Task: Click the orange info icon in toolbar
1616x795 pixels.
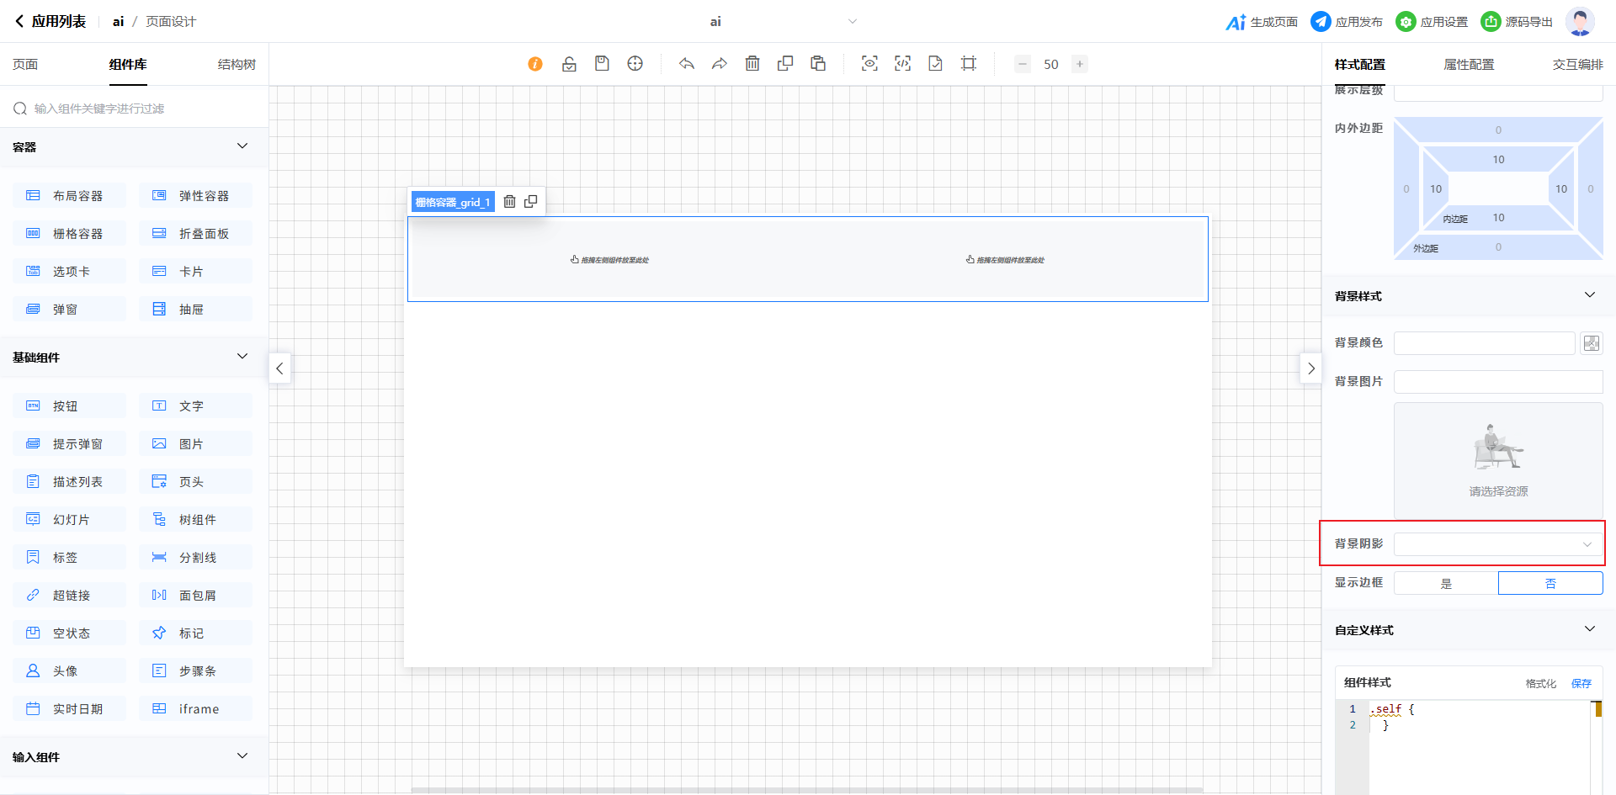Action: pyautogui.click(x=535, y=64)
